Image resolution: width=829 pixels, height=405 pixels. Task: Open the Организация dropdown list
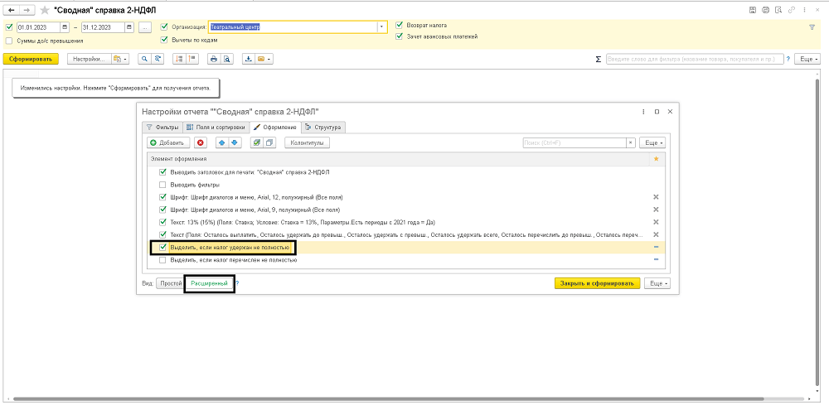[382, 27]
